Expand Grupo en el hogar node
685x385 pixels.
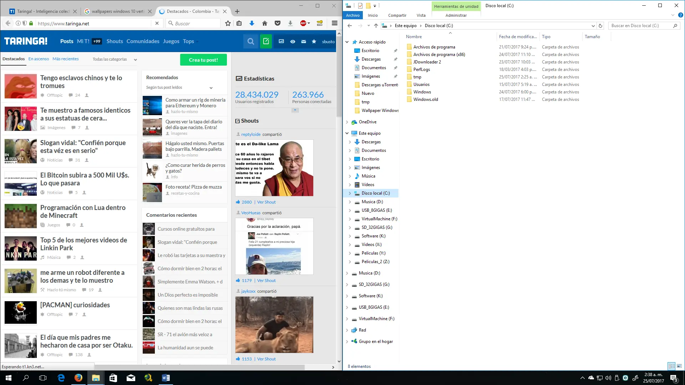pos(347,342)
